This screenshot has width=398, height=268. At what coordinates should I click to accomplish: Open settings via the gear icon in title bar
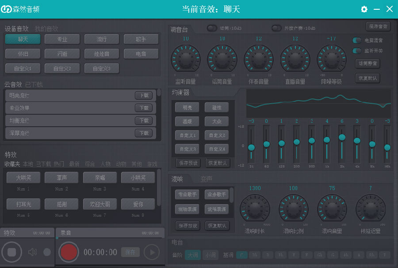(364, 9)
